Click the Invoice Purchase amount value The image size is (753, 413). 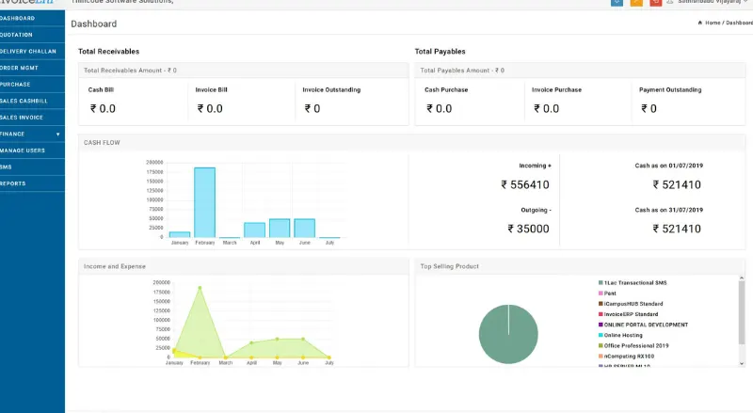click(547, 108)
